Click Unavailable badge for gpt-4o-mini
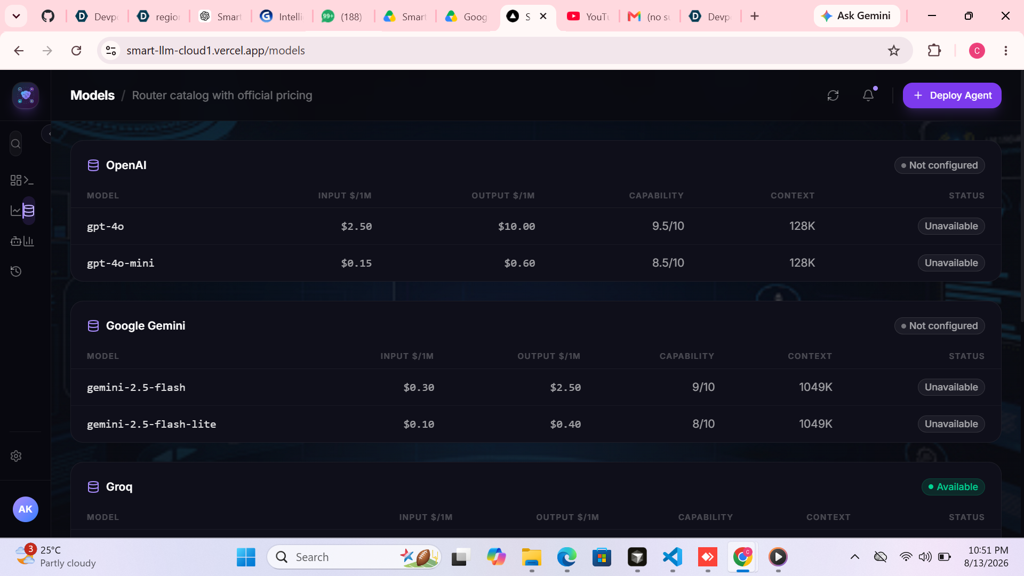The image size is (1024, 576). click(x=951, y=263)
